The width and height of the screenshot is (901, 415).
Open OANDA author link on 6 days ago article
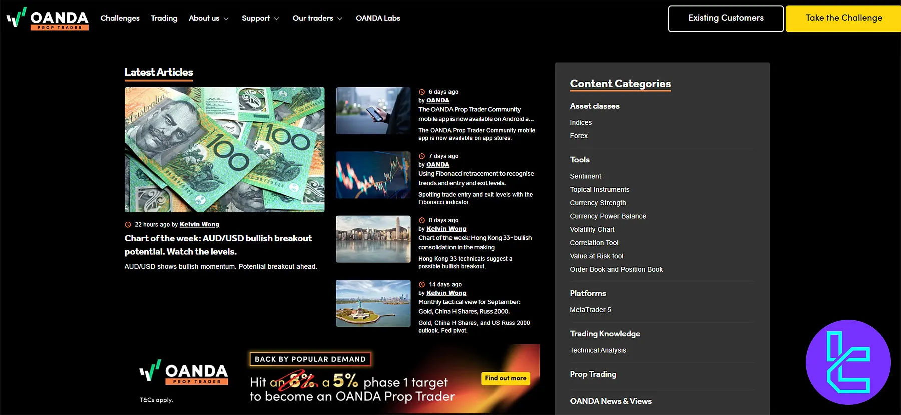438,100
